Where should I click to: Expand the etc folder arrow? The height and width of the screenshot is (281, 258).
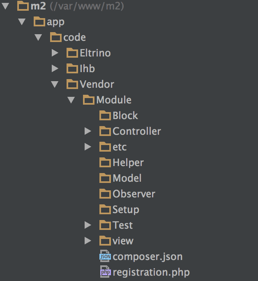point(88,147)
